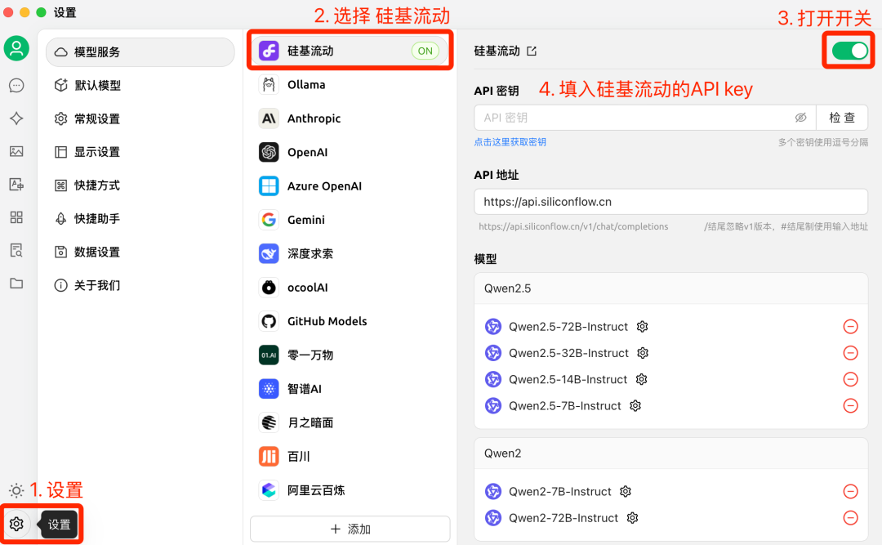
Task: Open 数据设置 settings section
Action: tap(140, 252)
